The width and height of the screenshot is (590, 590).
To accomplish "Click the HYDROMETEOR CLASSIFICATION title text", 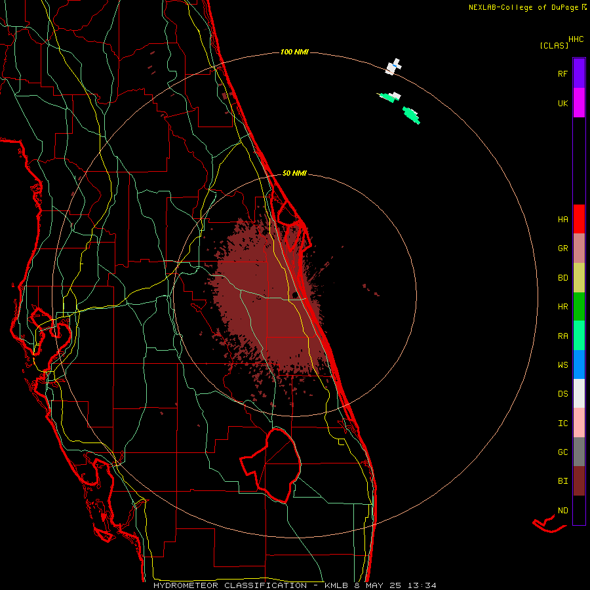I will coord(231,585).
